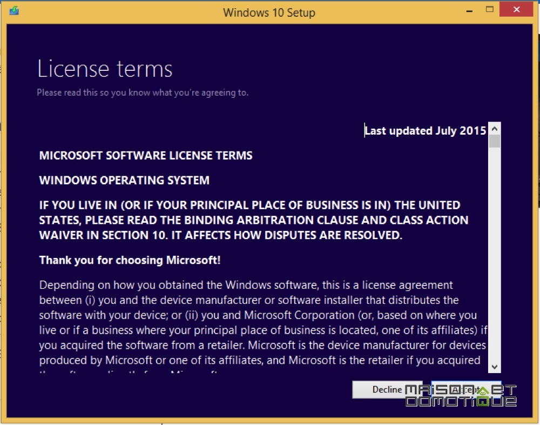Click the 'Last updated July 2015' text
Image resolution: width=540 pixels, height=425 pixels.
pyautogui.click(x=426, y=131)
